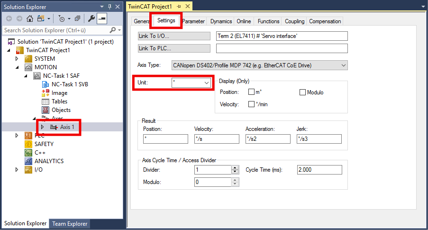
Task: Collapse the MOTION tree node
Action: pyautogui.click(x=17, y=67)
